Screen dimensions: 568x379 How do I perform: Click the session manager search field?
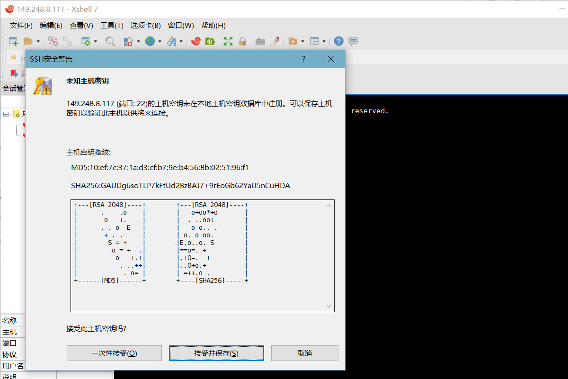click(13, 102)
